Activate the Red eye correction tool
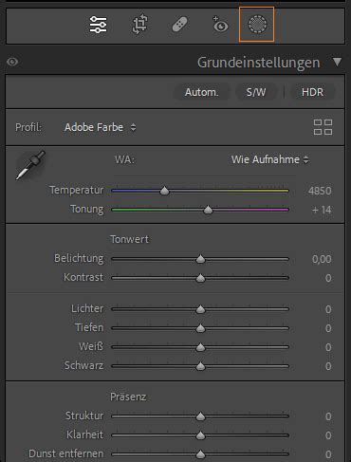351x462 pixels. coord(220,25)
